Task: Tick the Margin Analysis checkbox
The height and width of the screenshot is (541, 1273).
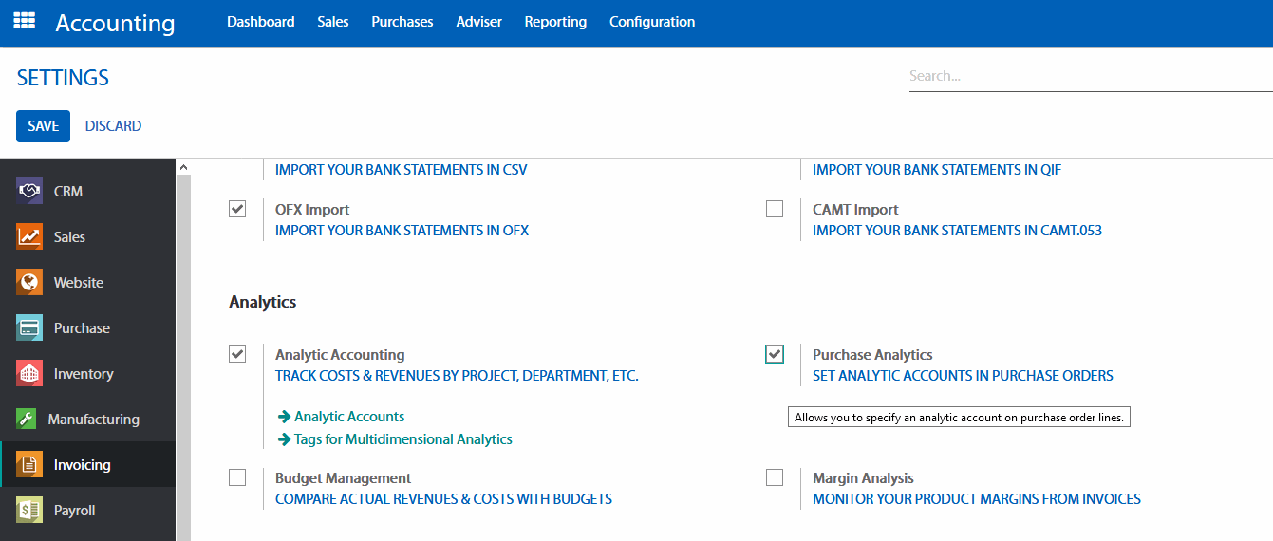Action: click(x=775, y=477)
